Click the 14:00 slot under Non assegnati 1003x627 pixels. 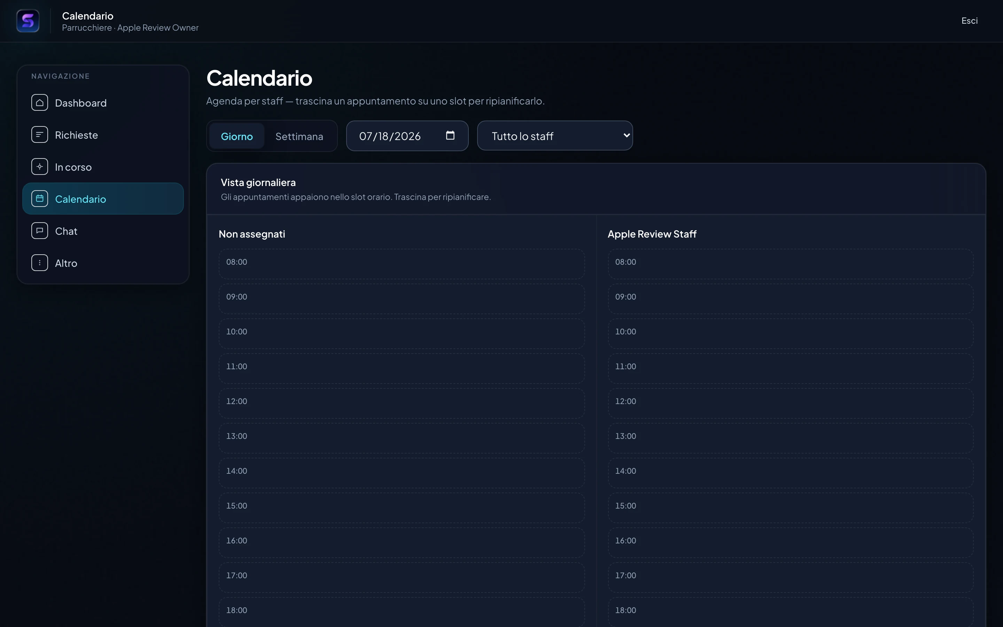[x=402, y=473]
